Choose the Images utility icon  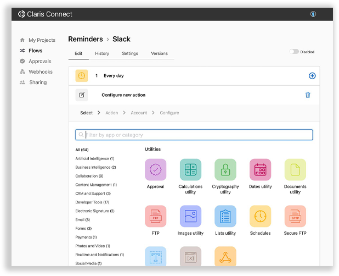pos(190,217)
